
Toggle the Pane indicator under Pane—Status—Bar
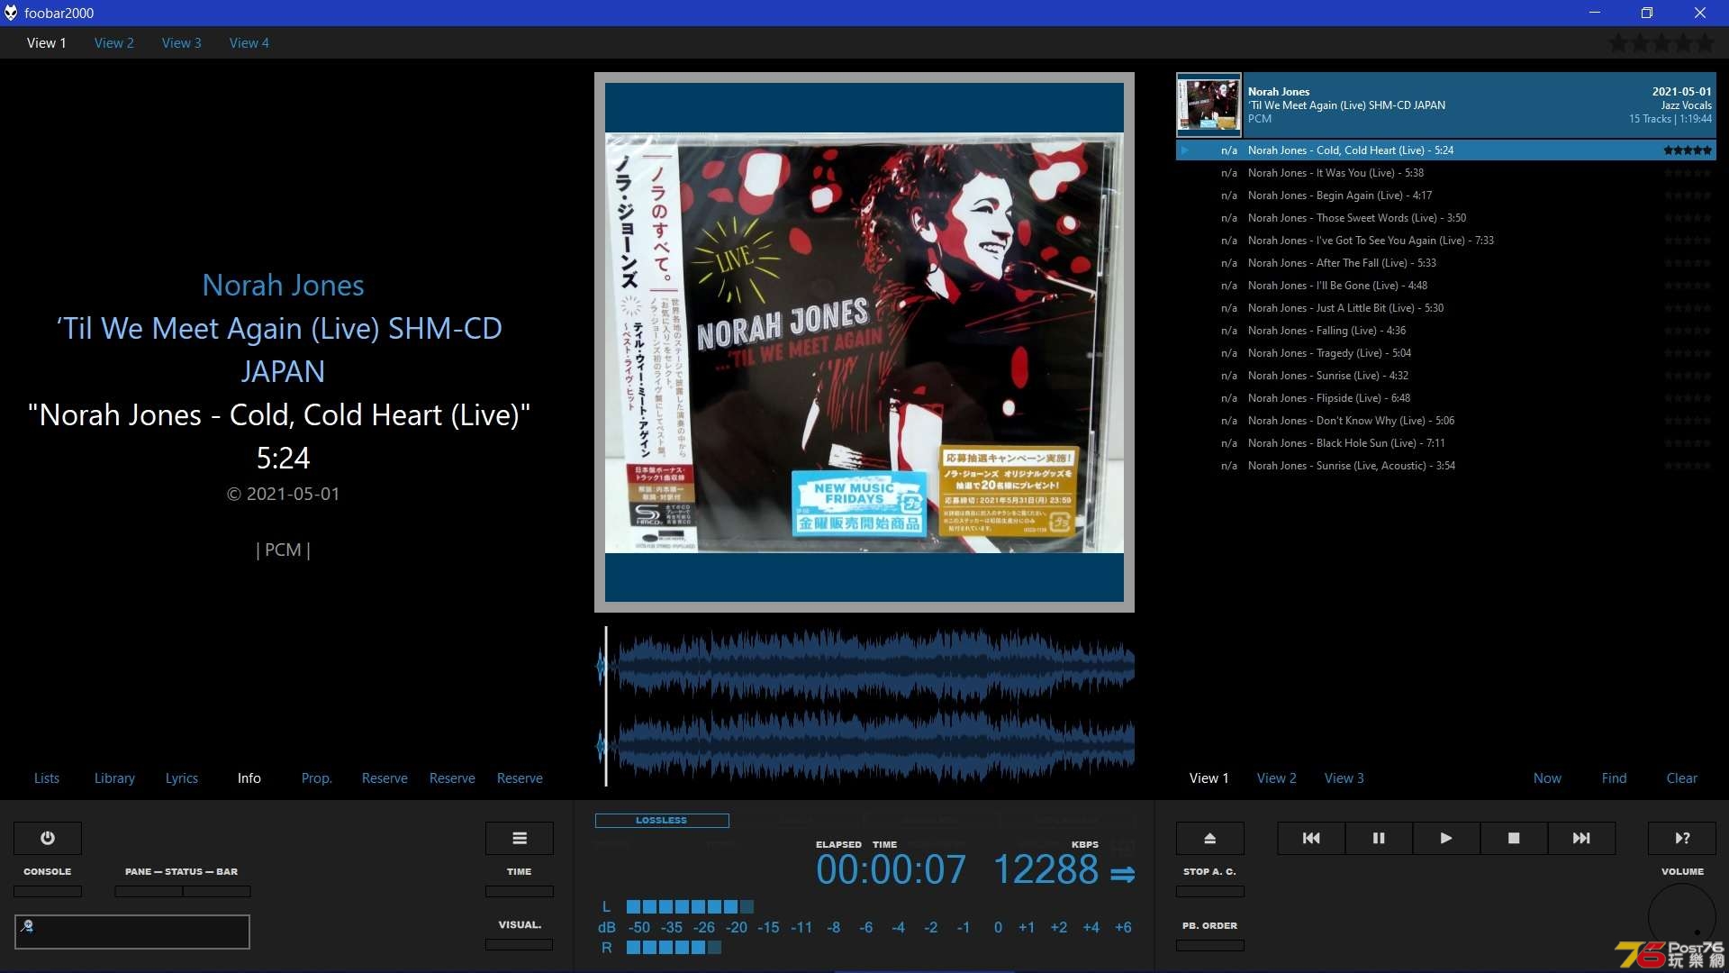149,891
